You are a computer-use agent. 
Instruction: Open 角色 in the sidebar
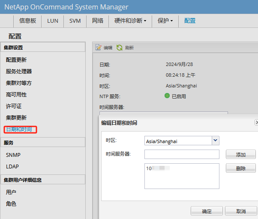(x=11, y=204)
